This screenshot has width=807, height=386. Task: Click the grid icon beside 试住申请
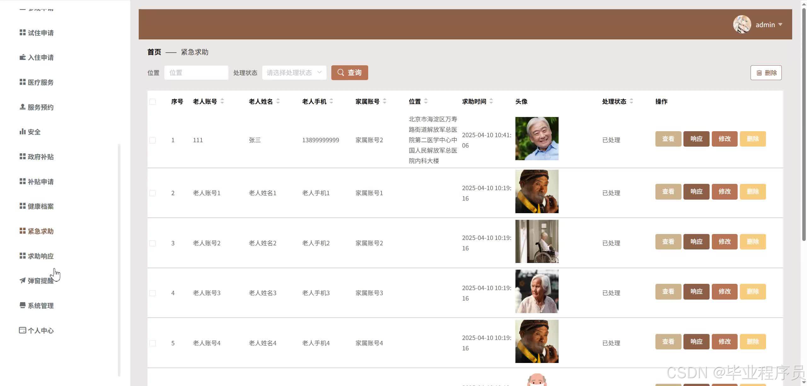click(x=22, y=32)
